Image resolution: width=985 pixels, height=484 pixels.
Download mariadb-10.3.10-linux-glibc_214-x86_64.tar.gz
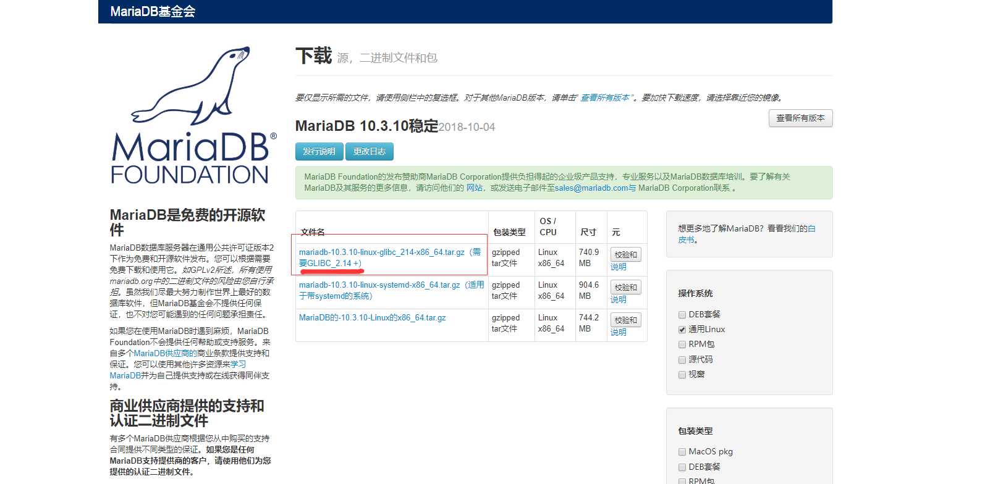[390, 257]
